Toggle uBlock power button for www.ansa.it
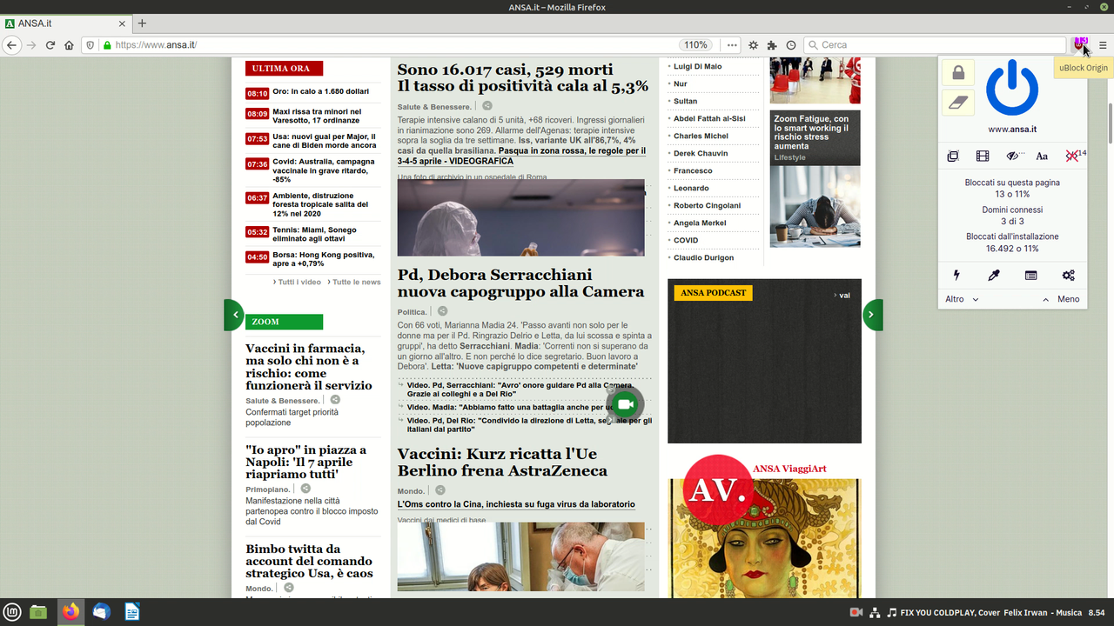The width and height of the screenshot is (1114, 626). [1012, 88]
